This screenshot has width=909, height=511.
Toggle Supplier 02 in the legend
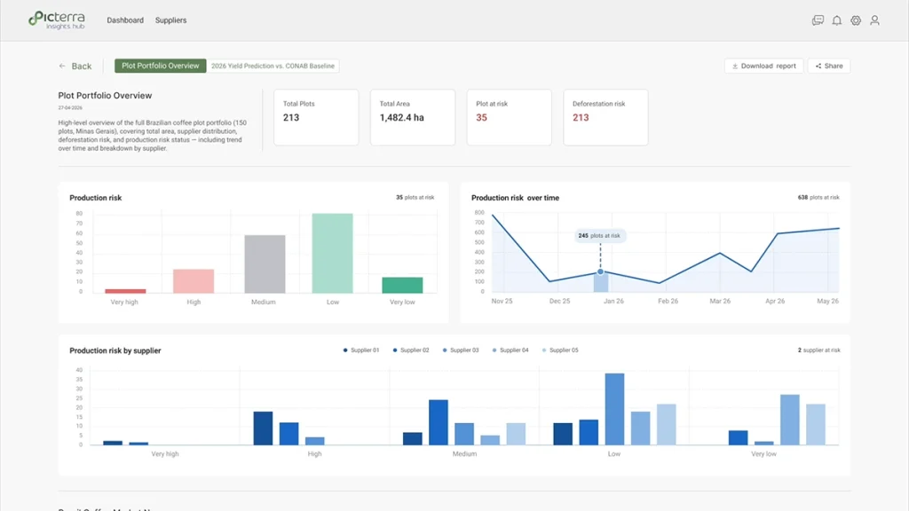point(411,350)
